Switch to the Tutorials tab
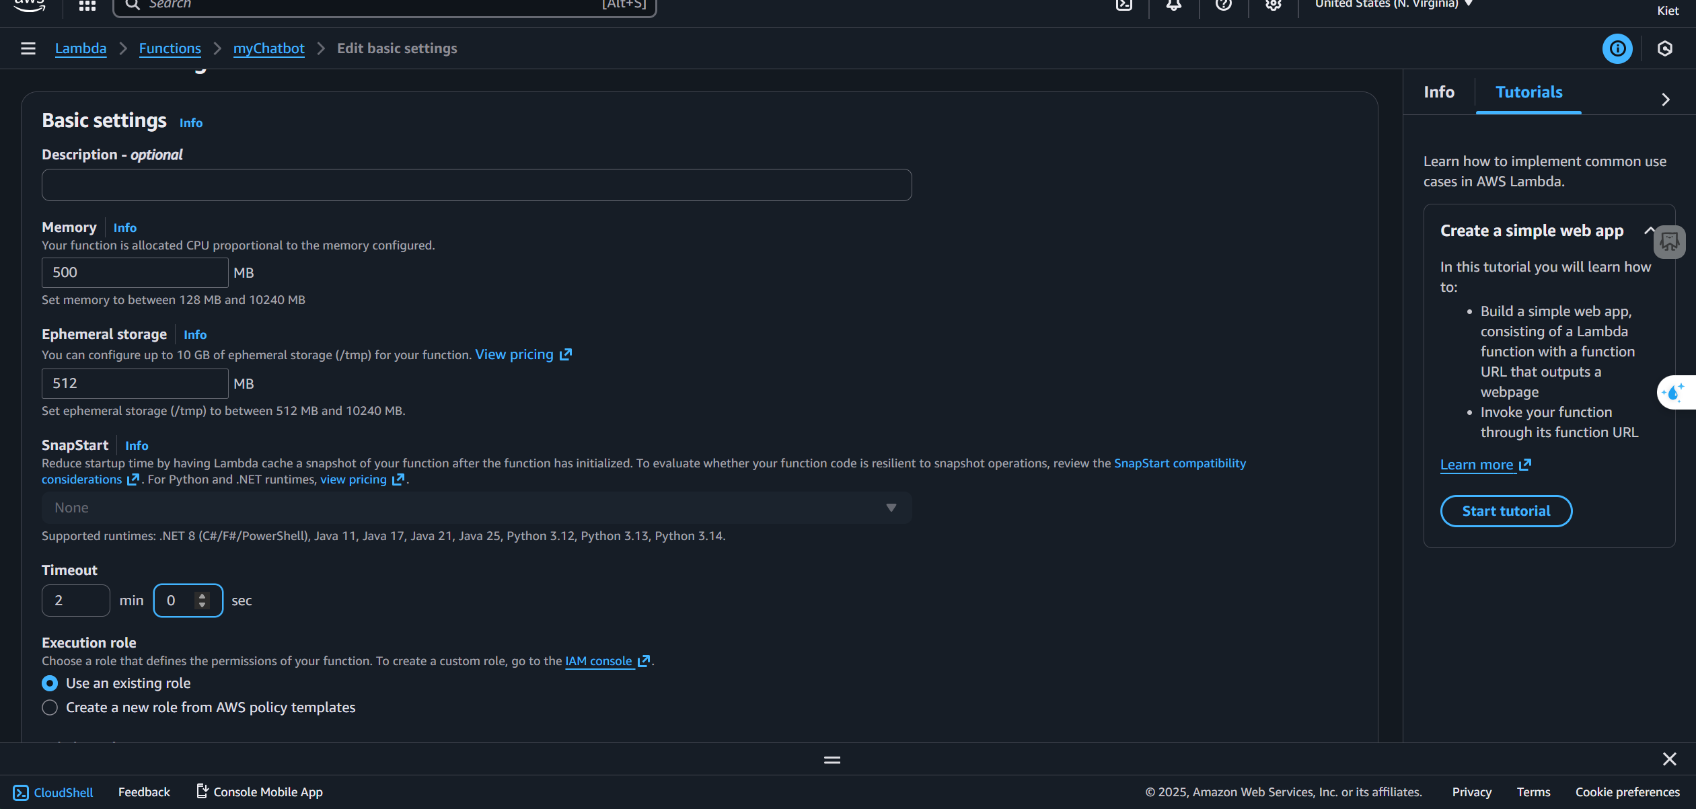This screenshot has height=809, width=1696. pos(1528,92)
